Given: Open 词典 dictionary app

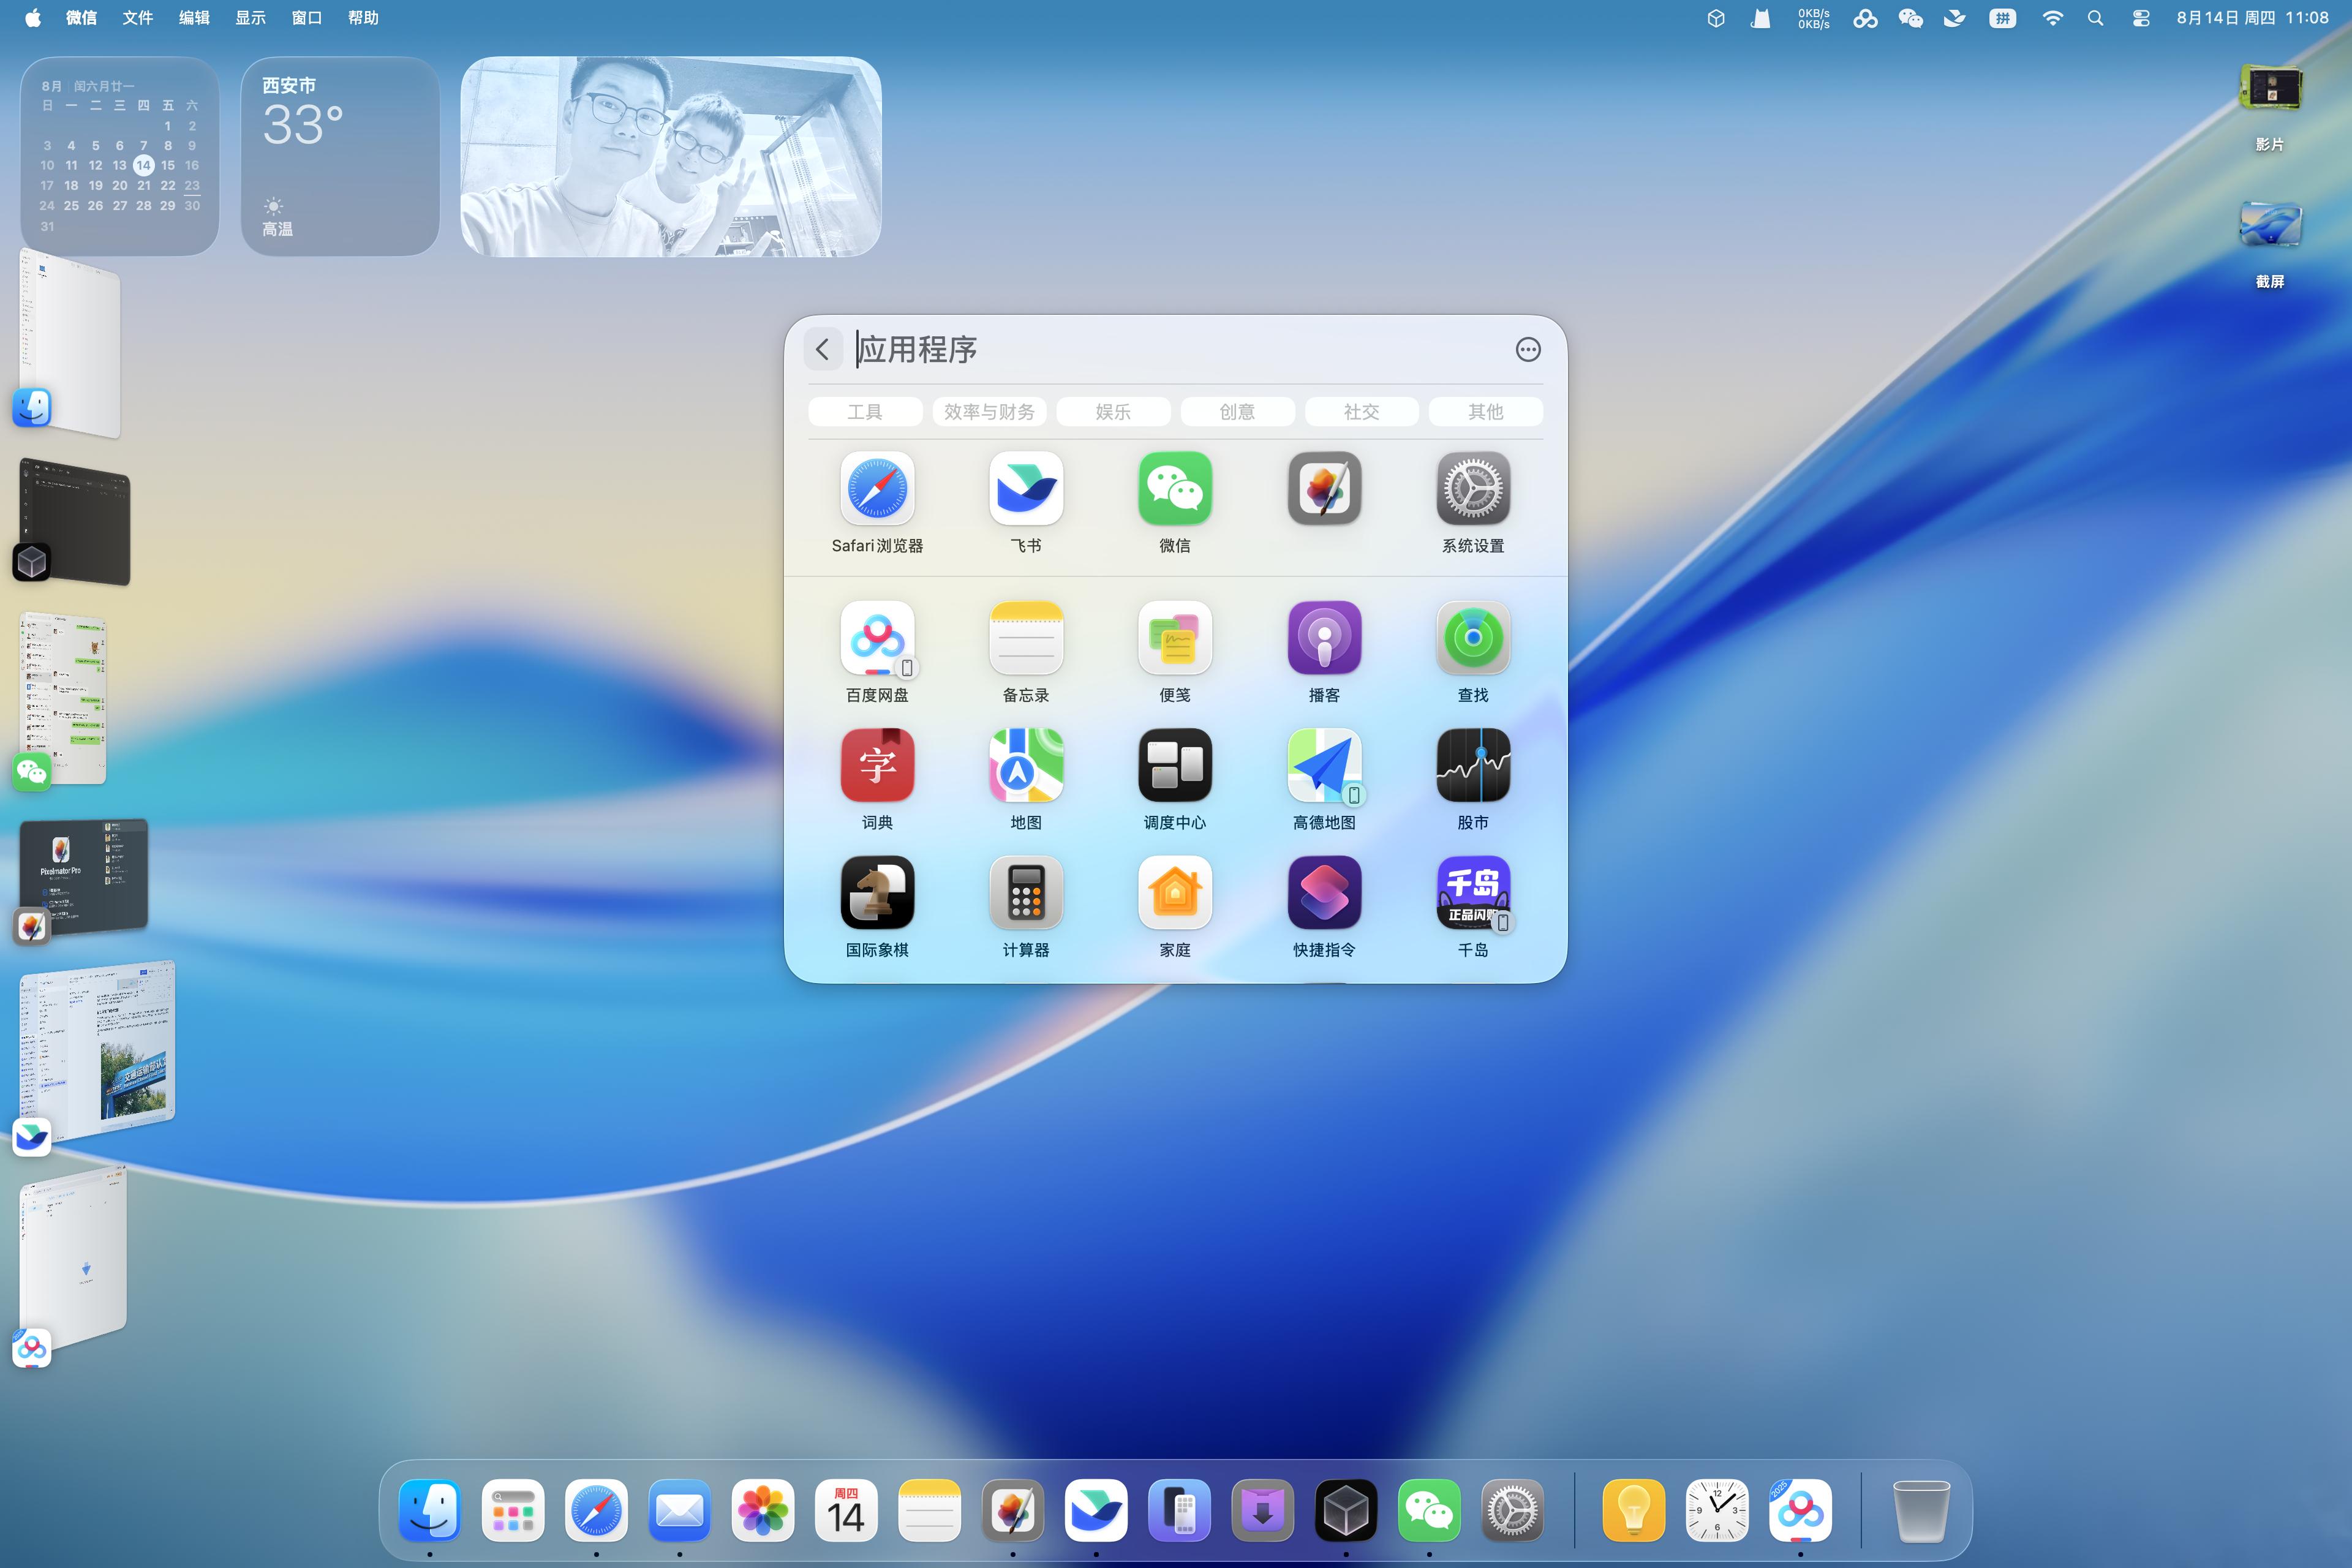Looking at the screenshot, I should (877, 765).
